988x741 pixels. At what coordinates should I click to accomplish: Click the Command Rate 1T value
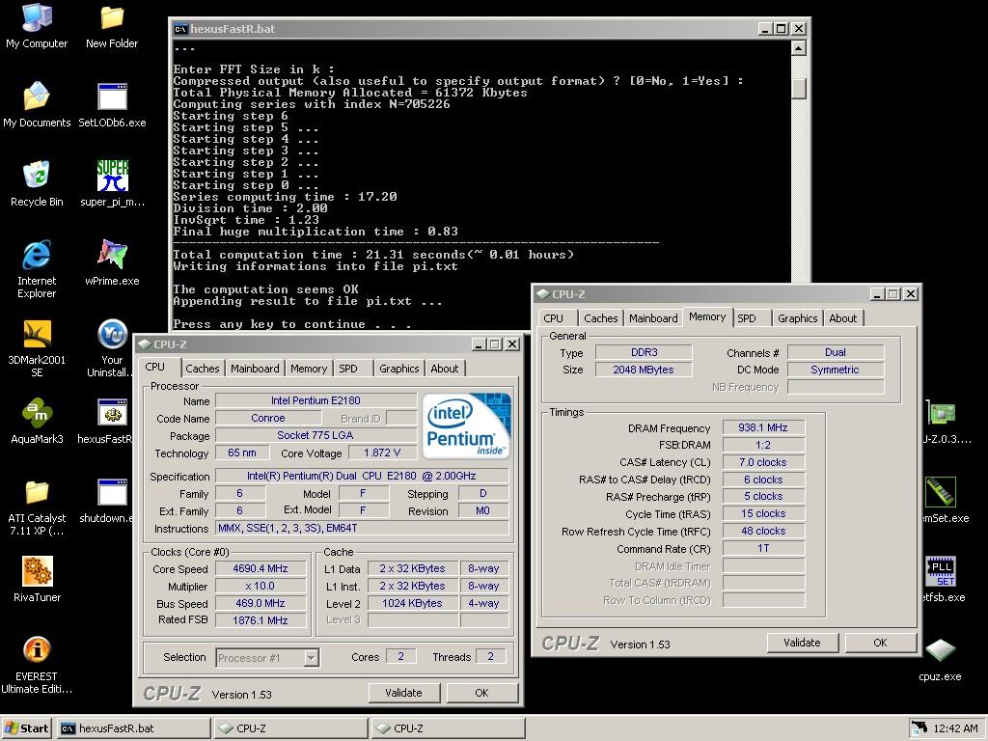[763, 548]
